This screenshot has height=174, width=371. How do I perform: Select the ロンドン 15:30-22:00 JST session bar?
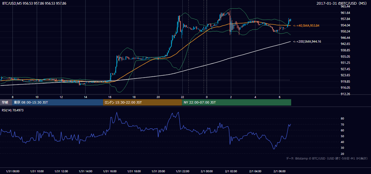pos(143,102)
